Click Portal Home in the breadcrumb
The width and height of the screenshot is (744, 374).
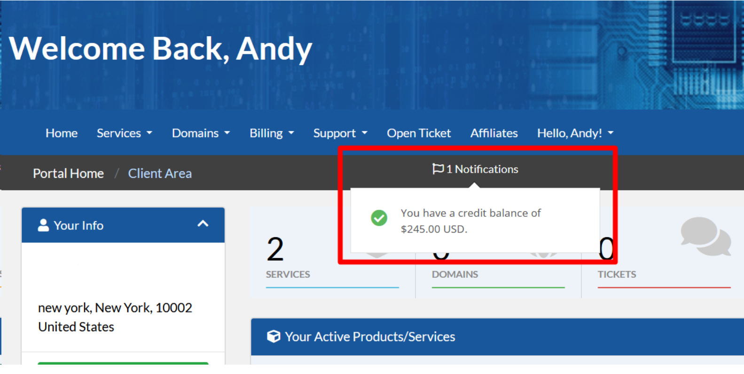coord(68,174)
